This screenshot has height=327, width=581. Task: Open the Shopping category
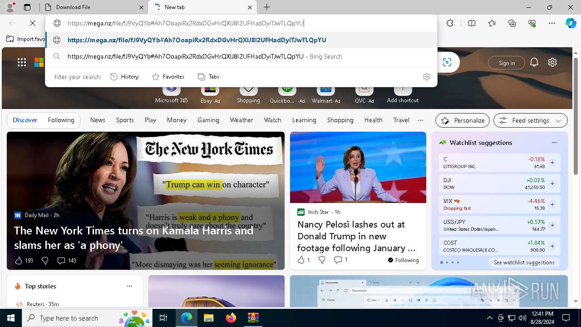coord(340,120)
